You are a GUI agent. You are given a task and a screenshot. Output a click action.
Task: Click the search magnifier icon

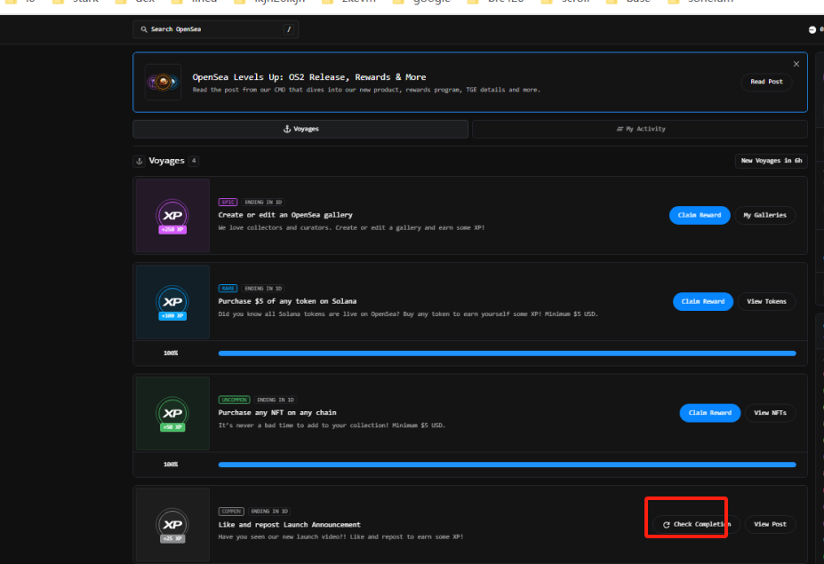point(143,29)
